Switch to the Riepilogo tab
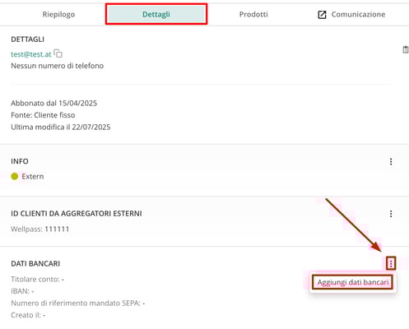 point(58,14)
